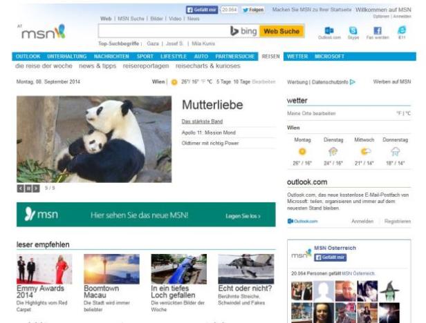Image resolution: width=426 pixels, height=323 pixels.
Task: Open 'Apollo 11: Mission Mond' link
Action: (208, 133)
